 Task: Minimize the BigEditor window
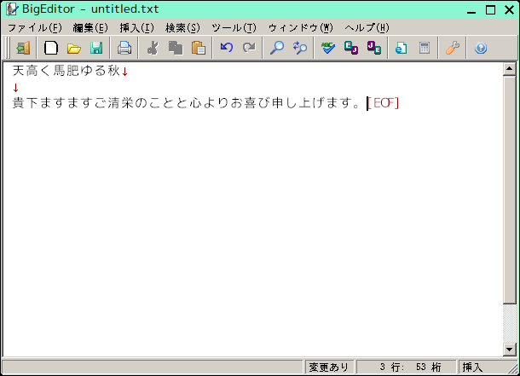coord(471,10)
